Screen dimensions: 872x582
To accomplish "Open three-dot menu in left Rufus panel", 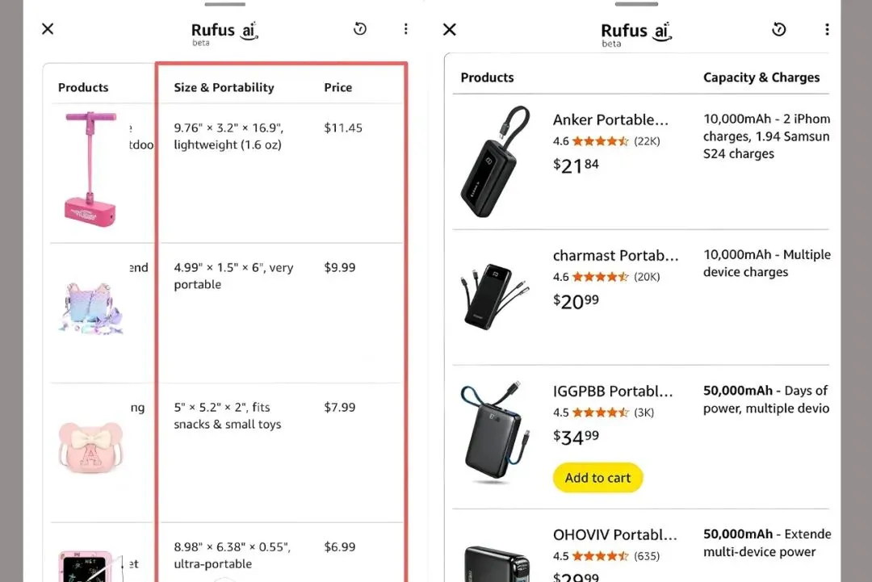I will (405, 29).
